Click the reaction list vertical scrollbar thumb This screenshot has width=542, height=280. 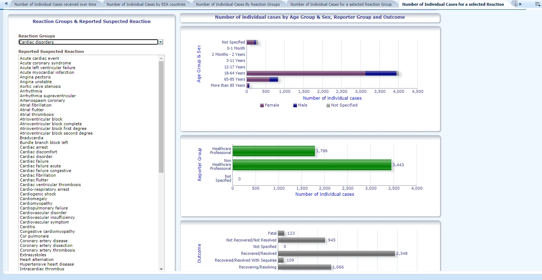pos(161,117)
